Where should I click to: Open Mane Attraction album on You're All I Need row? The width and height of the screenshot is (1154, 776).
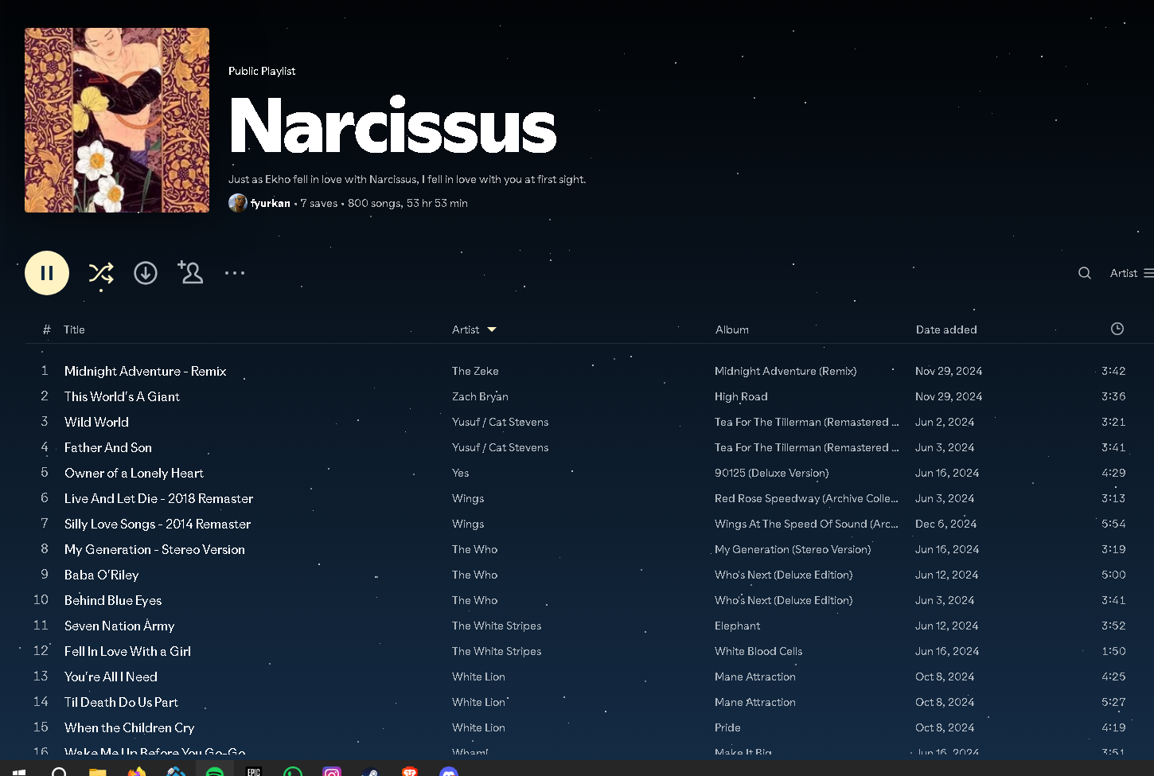coord(755,677)
